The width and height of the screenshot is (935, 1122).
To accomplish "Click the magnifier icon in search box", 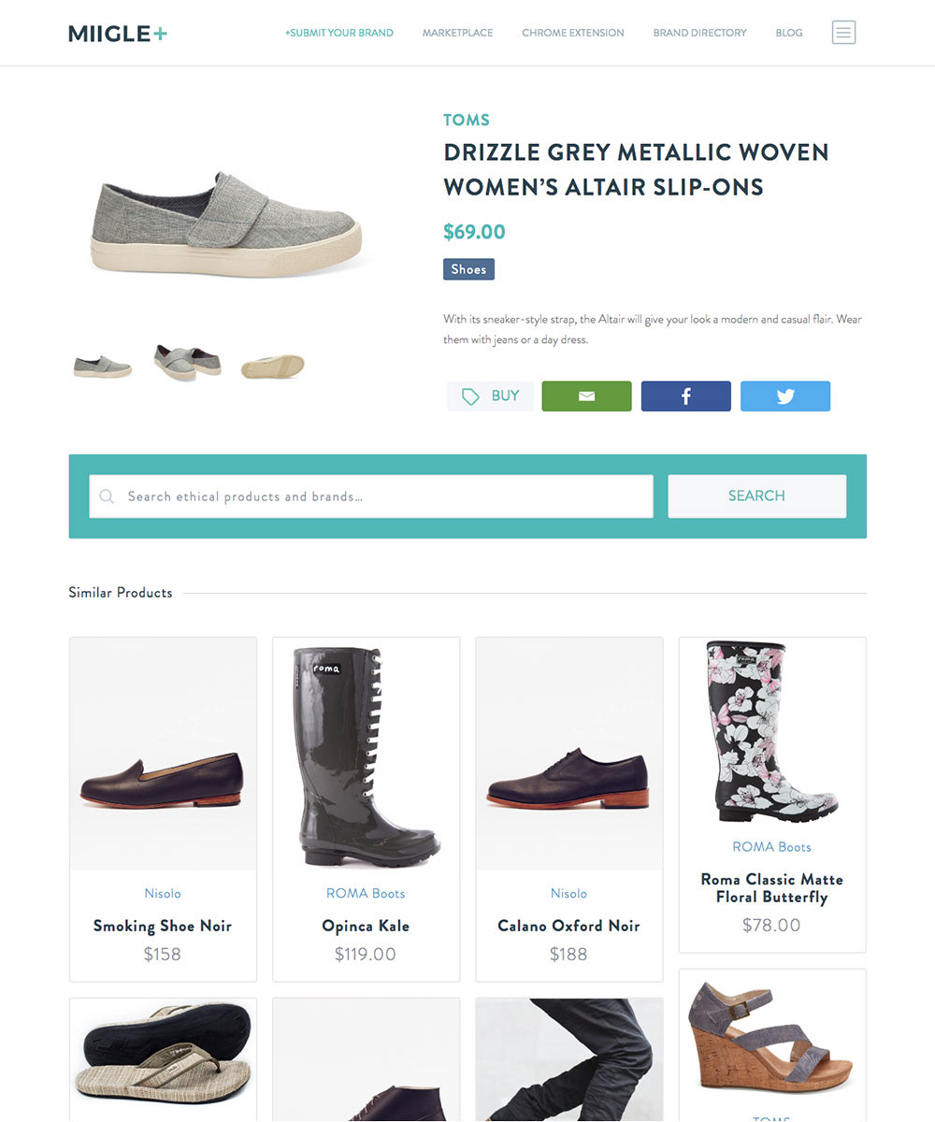I will coord(107,496).
